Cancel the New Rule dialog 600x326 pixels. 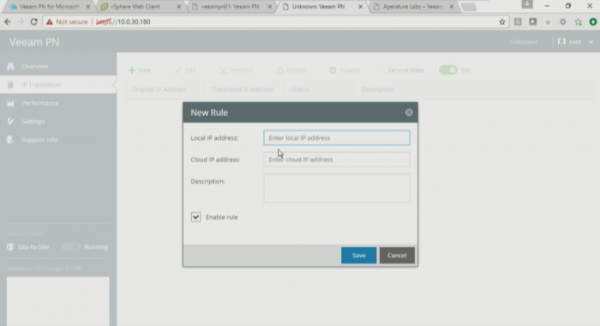(397, 255)
